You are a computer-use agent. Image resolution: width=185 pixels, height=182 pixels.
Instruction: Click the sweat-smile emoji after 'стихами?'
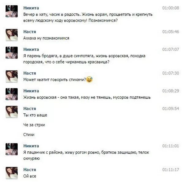click(x=89, y=79)
